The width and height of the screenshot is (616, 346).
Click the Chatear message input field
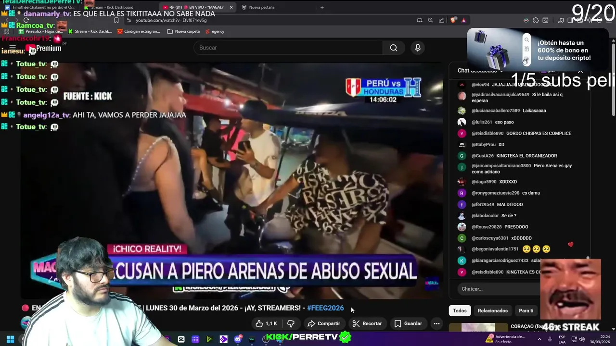coord(498,289)
